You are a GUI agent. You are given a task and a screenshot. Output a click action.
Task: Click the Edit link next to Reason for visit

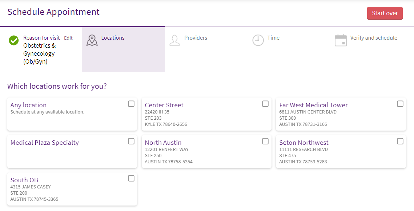pos(68,38)
